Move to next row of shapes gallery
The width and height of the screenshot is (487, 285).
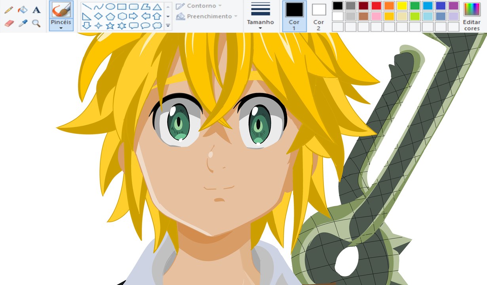168,16
